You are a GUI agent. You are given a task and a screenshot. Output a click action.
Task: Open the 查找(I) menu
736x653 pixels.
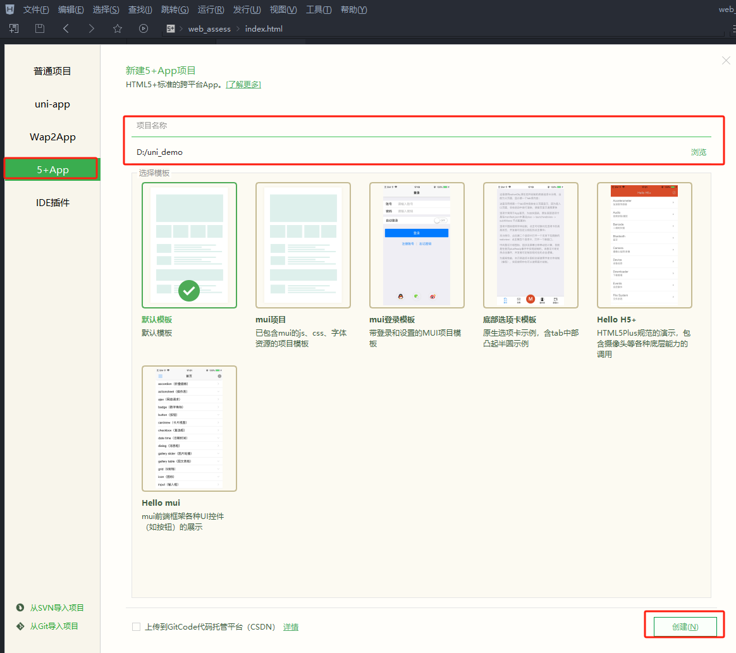(140, 9)
